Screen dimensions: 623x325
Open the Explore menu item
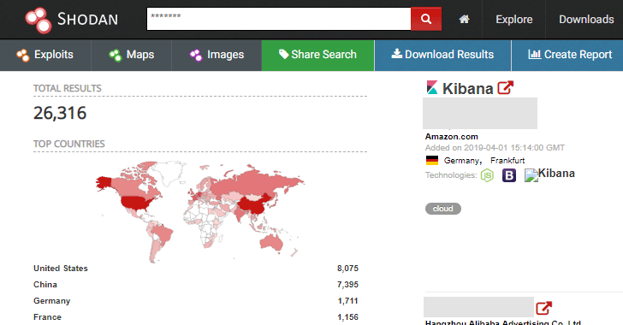pos(513,19)
